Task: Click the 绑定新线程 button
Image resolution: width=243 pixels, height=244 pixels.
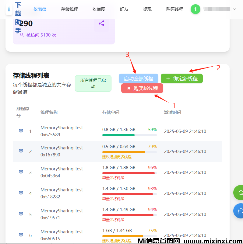Action: click(x=182, y=78)
